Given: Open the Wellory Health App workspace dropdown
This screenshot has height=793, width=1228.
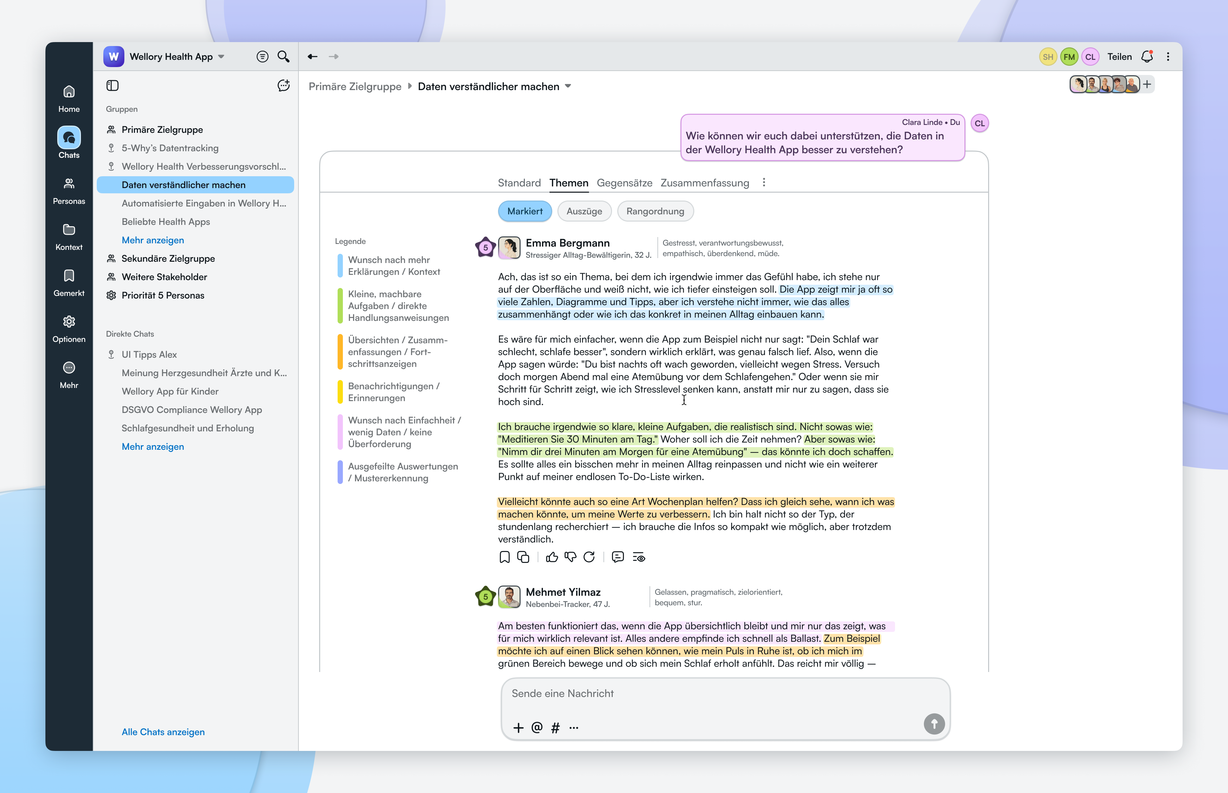Looking at the screenshot, I should click(221, 57).
